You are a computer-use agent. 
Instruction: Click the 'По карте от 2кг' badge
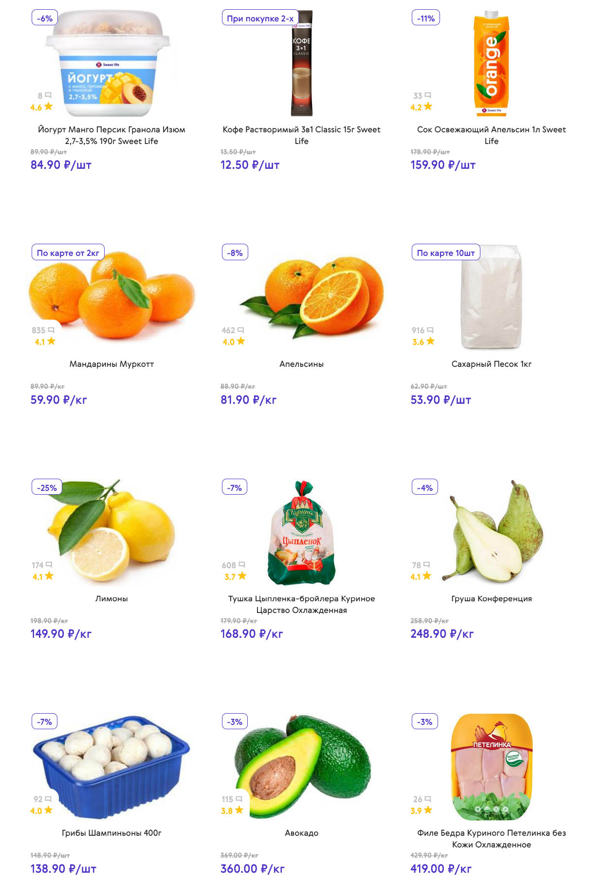pyautogui.click(x=68, y=253)
